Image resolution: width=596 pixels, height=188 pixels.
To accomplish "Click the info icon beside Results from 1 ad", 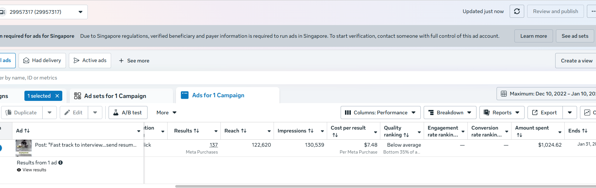I will click(60, 163).
